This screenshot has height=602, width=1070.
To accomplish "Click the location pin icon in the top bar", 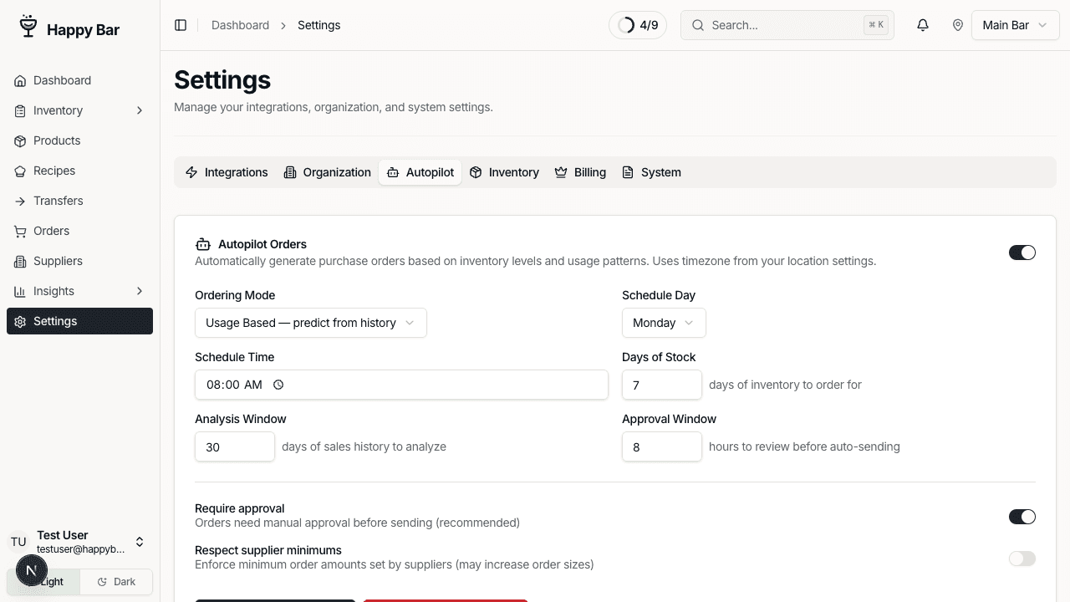I will coord(958,25).
